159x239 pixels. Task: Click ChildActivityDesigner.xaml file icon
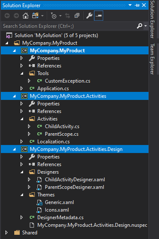pos(39,180)
